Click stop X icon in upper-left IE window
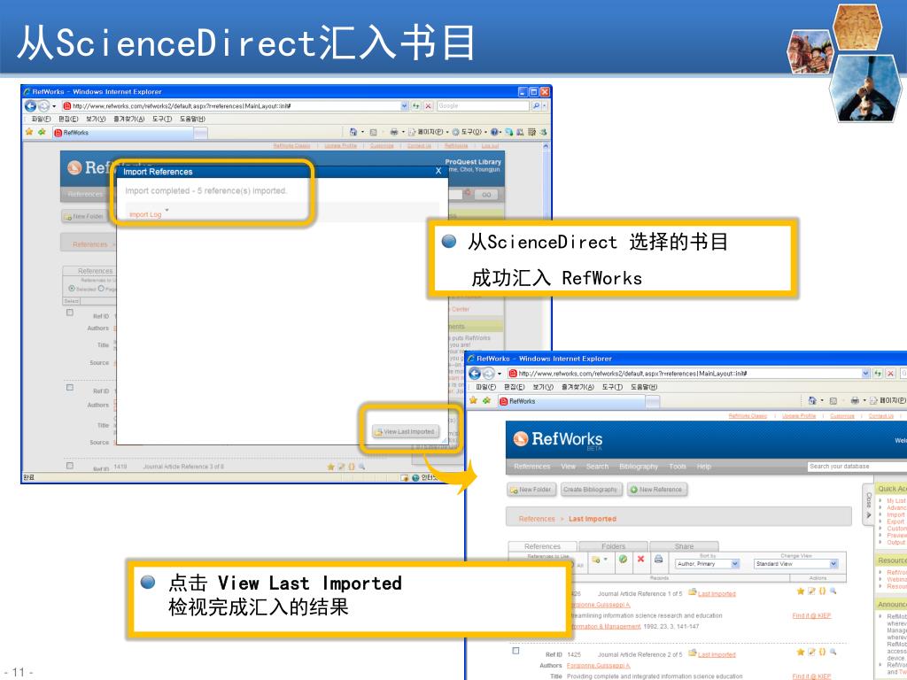 pos(428,106)
